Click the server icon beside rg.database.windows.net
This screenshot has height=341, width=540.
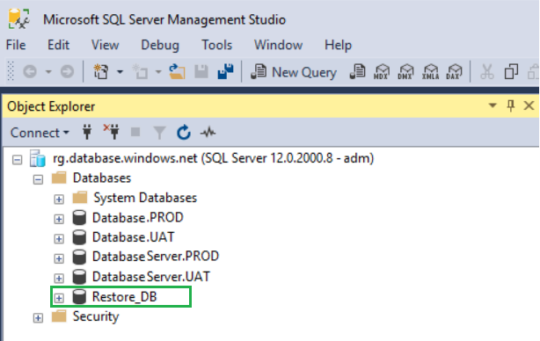[38, 158]
